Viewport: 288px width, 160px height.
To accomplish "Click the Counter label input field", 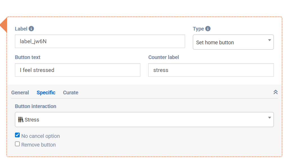I will 211,70.
